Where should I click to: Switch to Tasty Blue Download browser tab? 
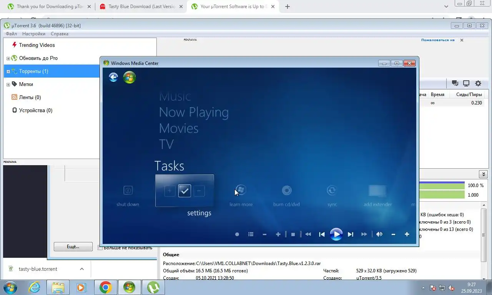142,7
